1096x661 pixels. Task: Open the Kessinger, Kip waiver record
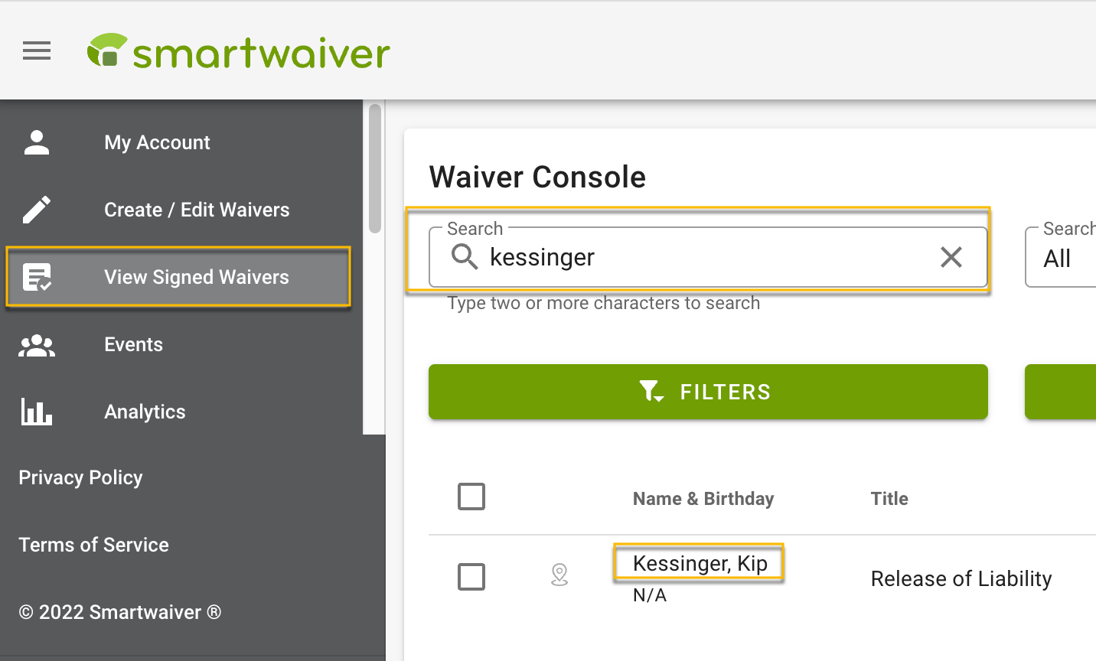point(700,564)
